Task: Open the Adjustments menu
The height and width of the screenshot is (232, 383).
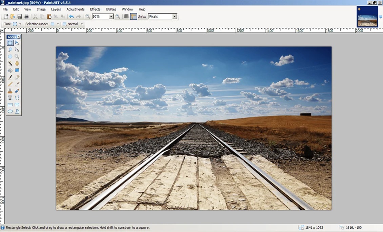Action: tap(76, 9)
